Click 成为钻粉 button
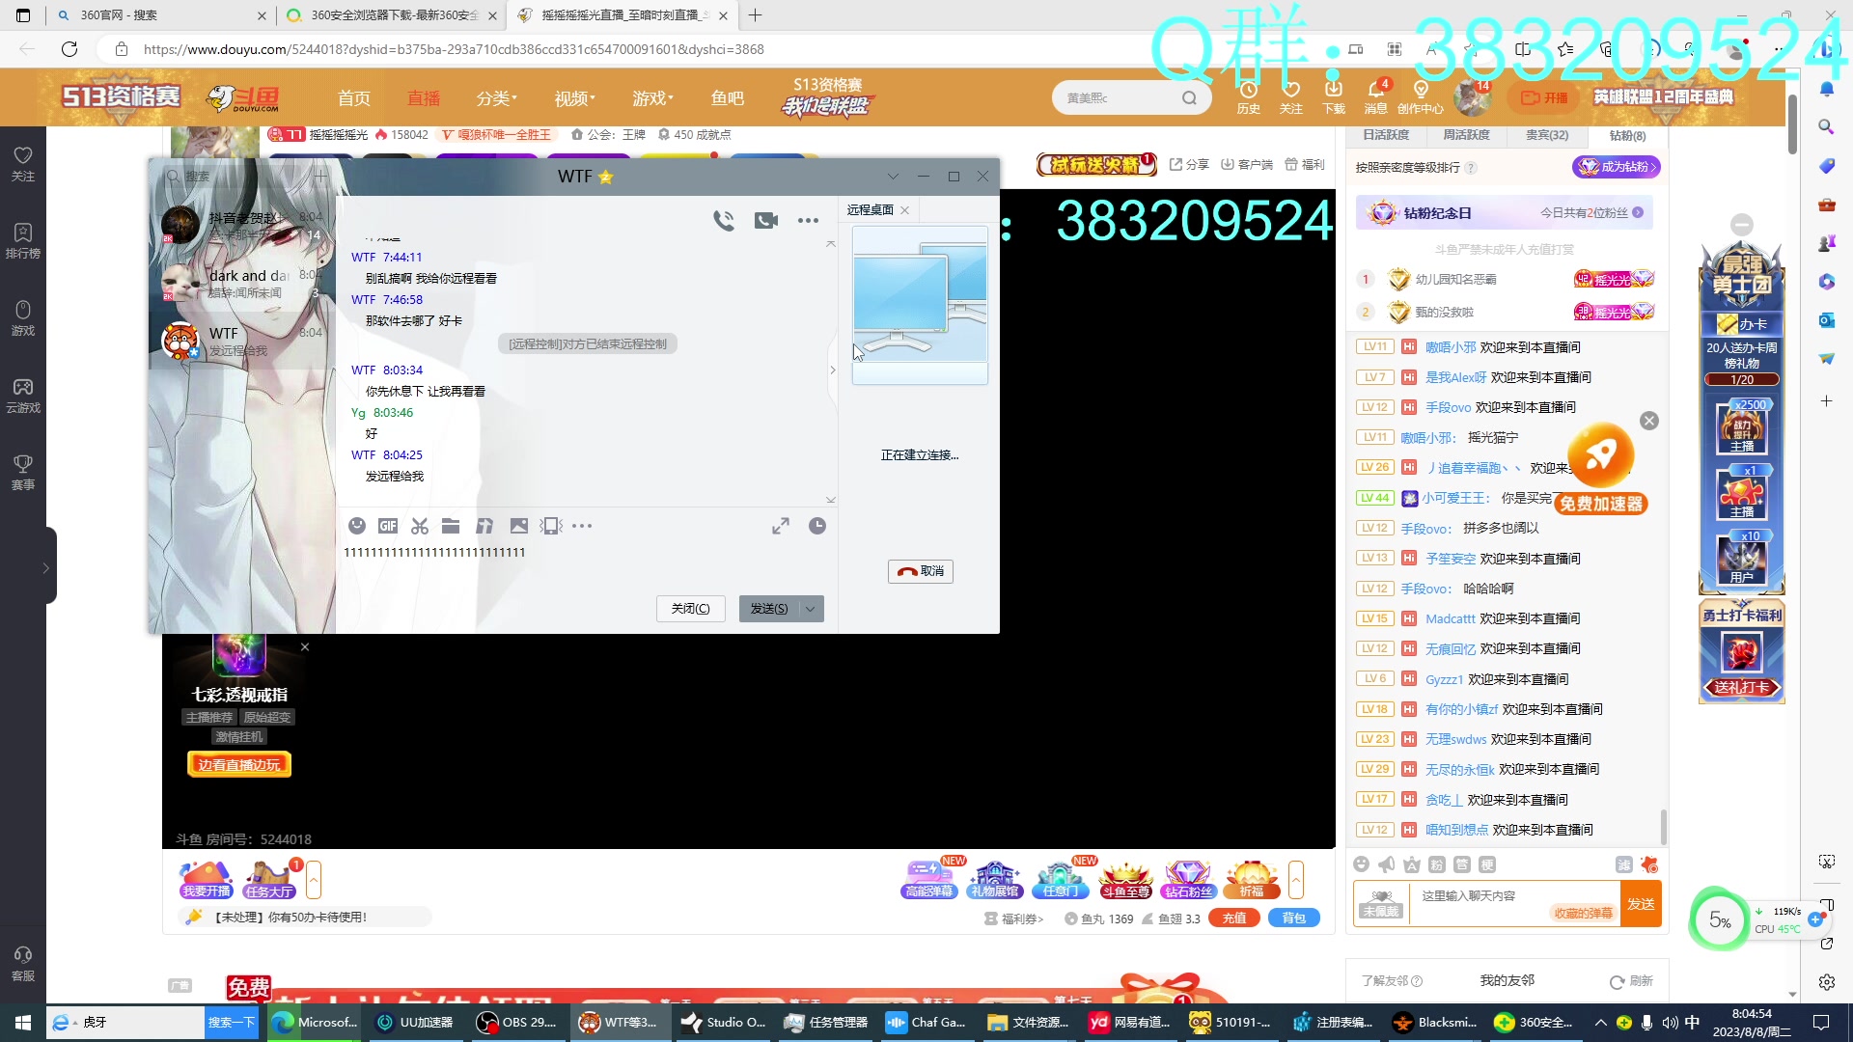The height and width of the screenshot is (1042, 1853). click(1617, 167)
